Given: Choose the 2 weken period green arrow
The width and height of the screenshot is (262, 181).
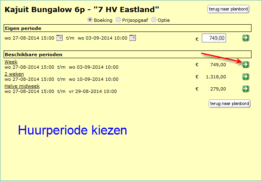Looking at the screenshot, I should click(245, 77).
